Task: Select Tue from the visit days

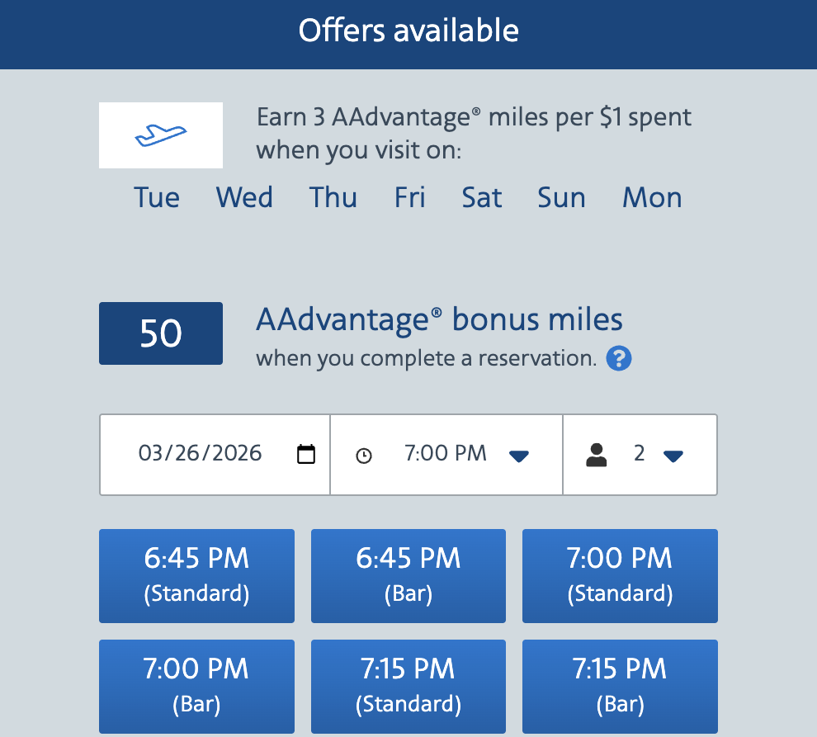Action: tap(157, 197)
